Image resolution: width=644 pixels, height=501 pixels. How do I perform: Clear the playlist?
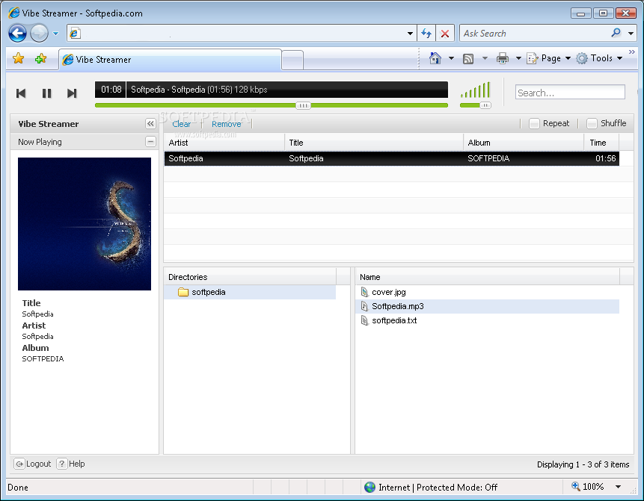pos(181,124)
